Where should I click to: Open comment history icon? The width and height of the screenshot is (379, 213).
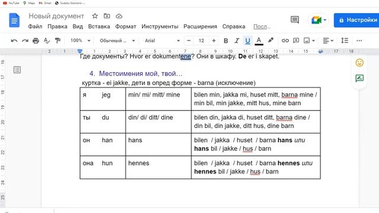tap(295, 20)
